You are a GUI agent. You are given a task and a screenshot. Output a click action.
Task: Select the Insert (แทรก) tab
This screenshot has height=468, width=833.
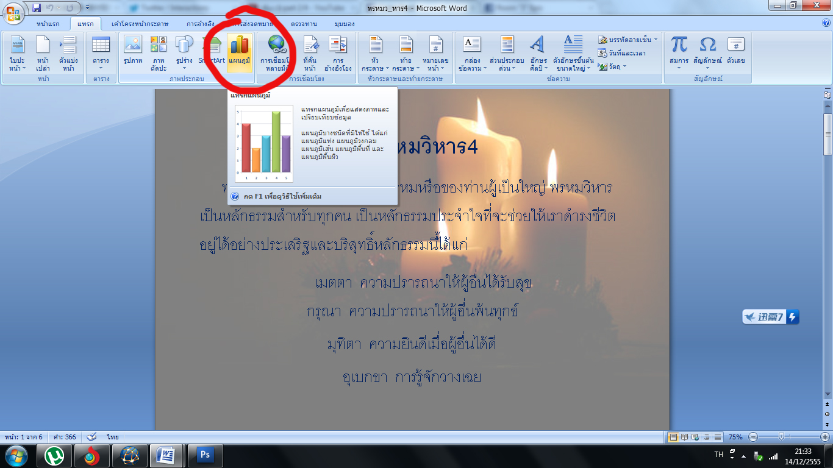87,24
